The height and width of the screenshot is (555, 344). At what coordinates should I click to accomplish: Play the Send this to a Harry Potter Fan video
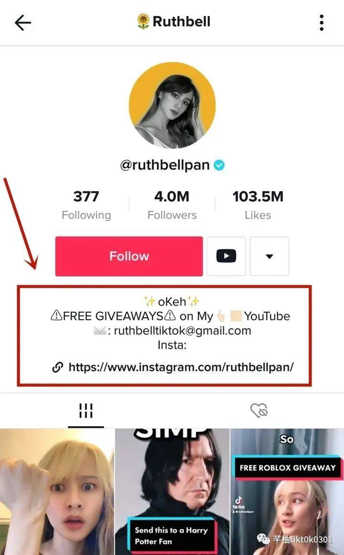pos(172,491)
